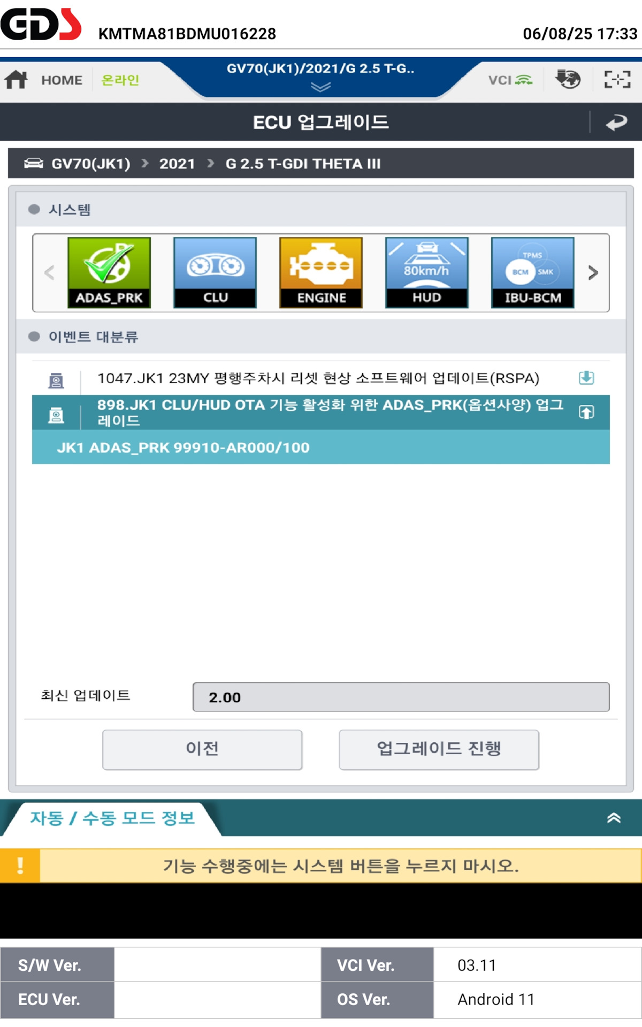Click the VIN KMTMA81BDMU016228 text
642x1027 pixels.
click(x=187, y=34)
